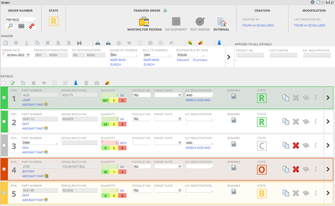
Task: Click the Internal house icon
Action: coord(221,21)
